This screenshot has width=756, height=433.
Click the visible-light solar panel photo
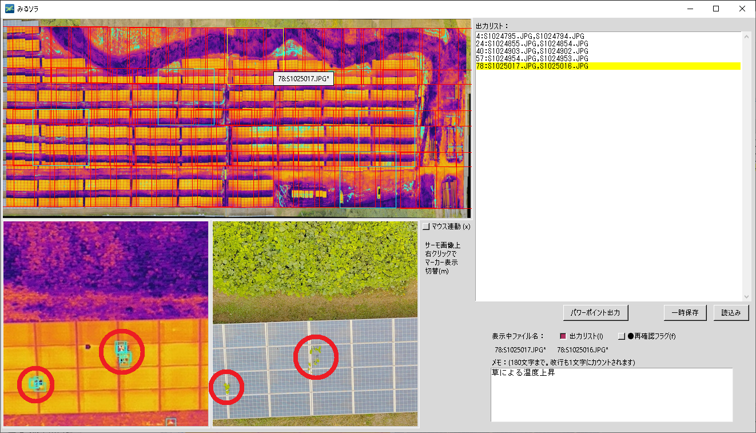click(x=315, y=324)
